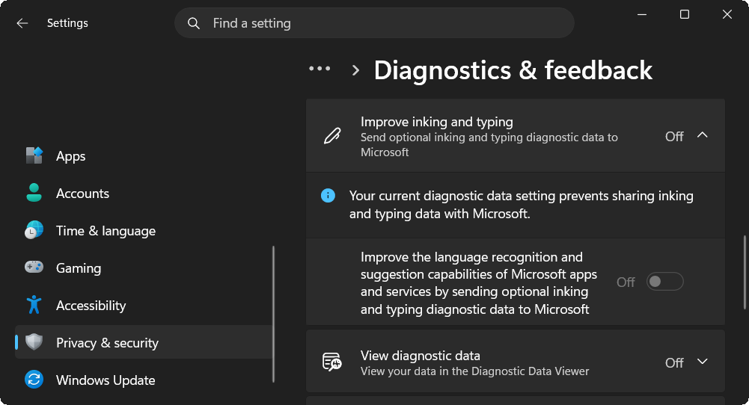
Task: Click the Accessibility figure icon
Action: [34, 305]
